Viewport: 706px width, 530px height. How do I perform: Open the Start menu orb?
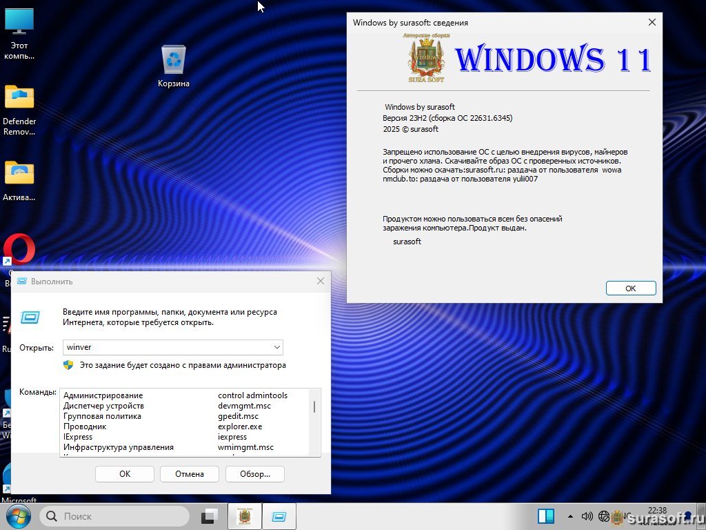(x=18, y=516)
